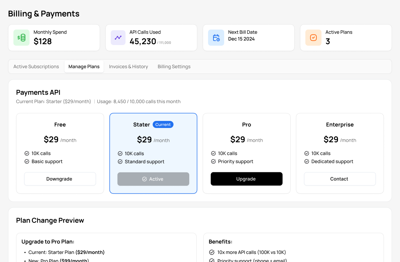400x262 pixels.
Task: Click the blue Next Bill Date calendar icon
Action: click(x=216, y=38)
